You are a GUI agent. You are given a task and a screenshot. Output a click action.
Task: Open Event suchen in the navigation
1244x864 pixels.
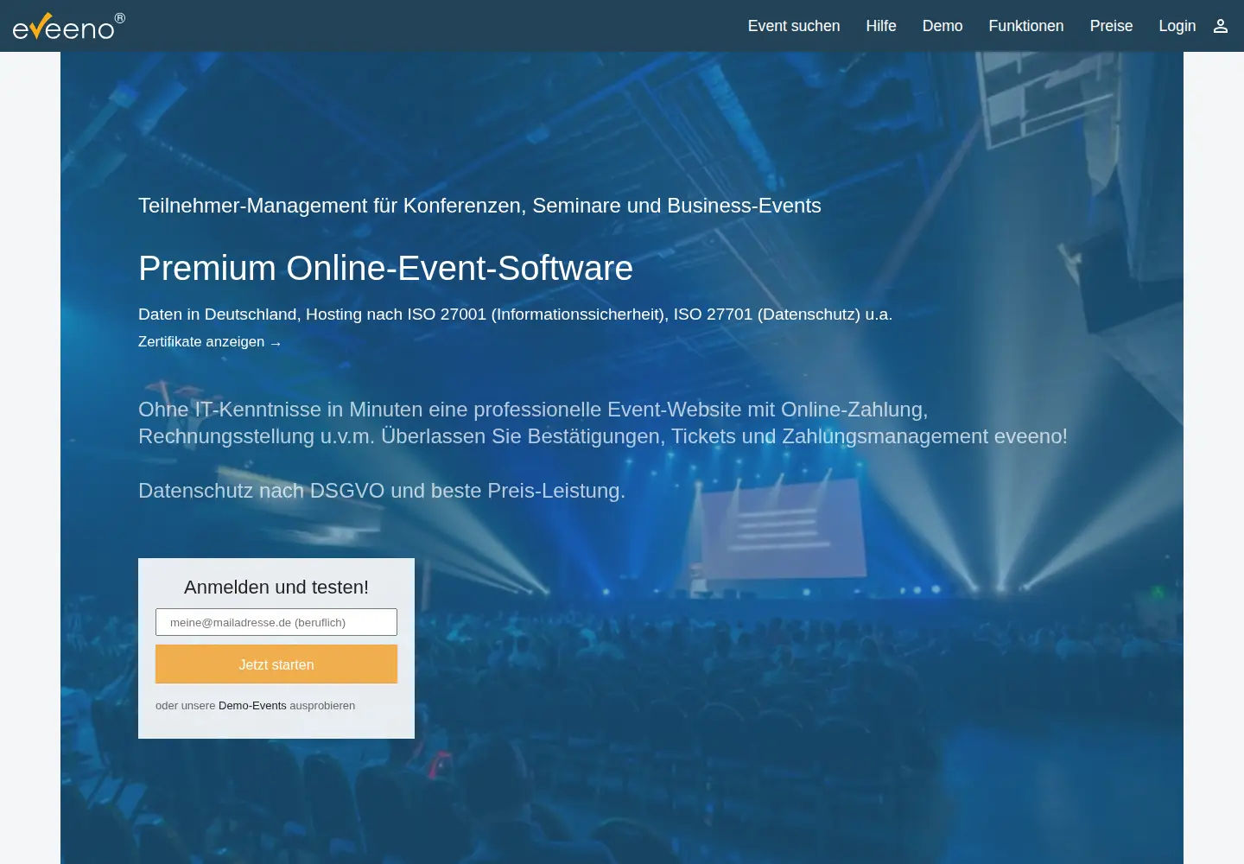[x=794, y=26]
